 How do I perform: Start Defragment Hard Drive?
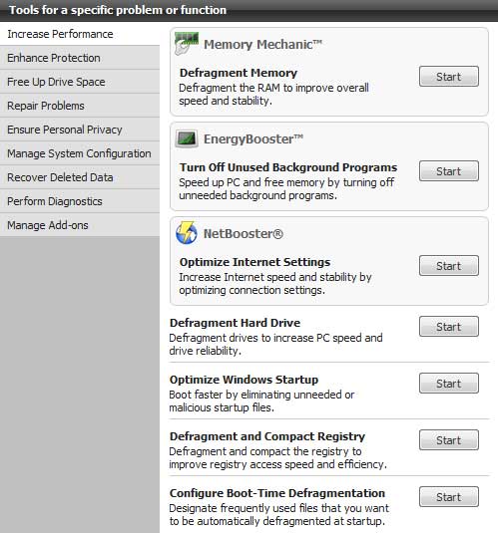point(449,327)
